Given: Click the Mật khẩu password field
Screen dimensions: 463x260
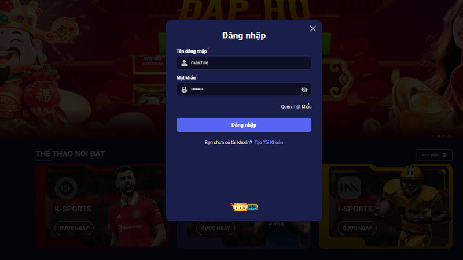Looking at the screenshot, I should (244, 90).
